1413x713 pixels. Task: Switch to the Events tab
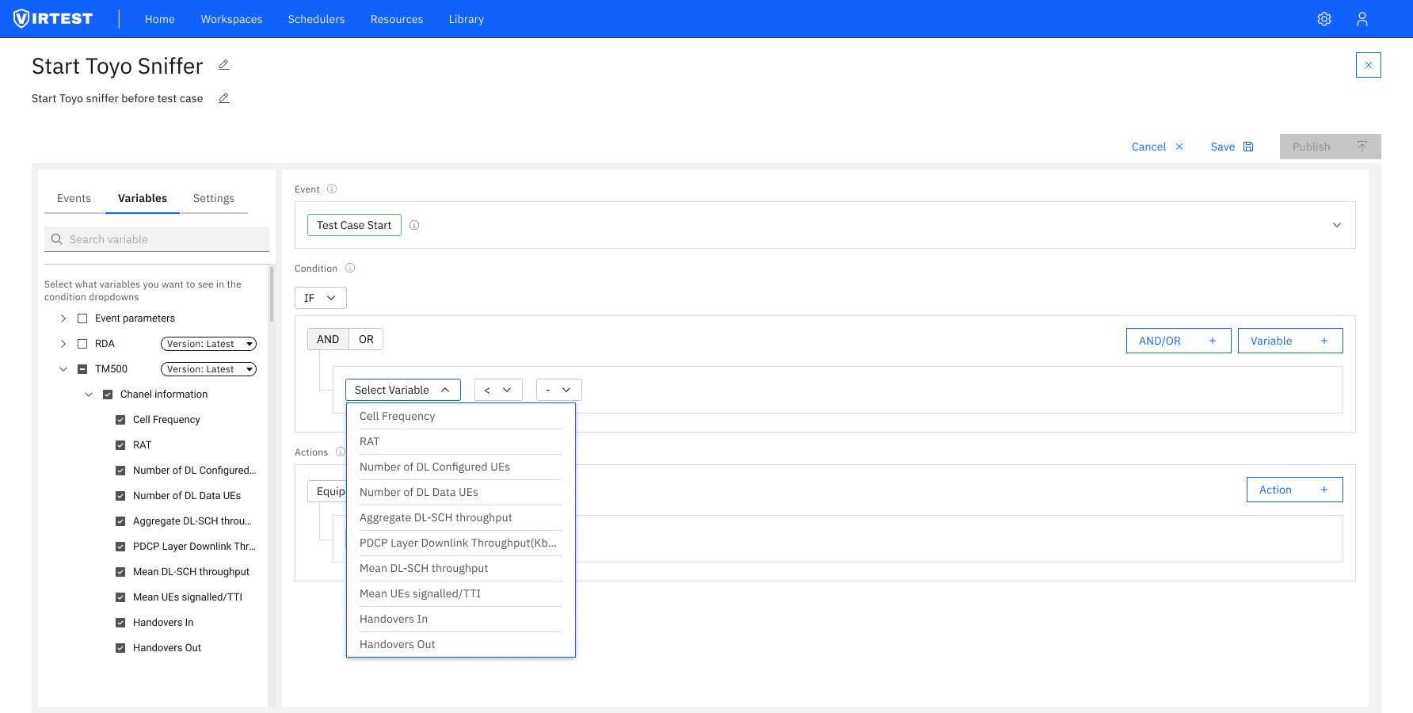[x=74, y=198]
